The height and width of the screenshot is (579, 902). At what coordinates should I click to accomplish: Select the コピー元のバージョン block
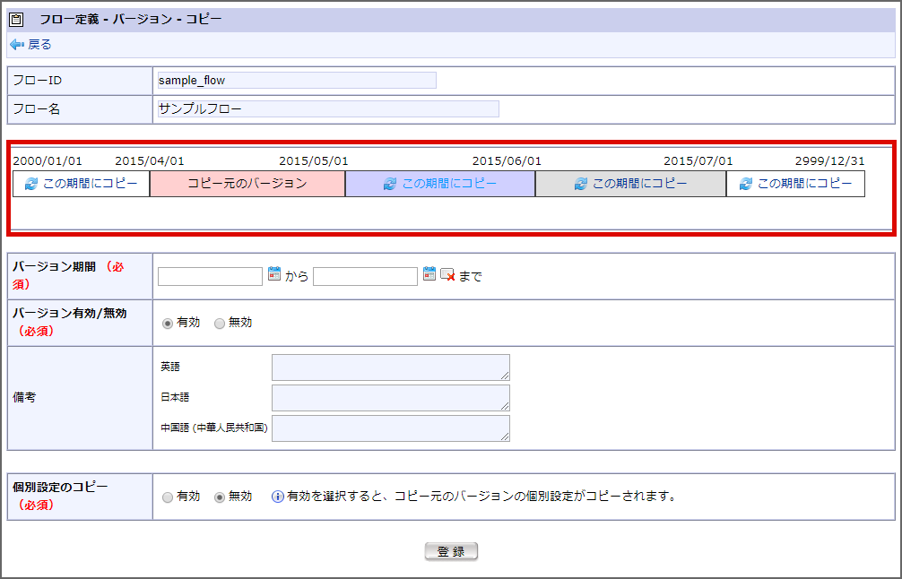point(247,184)
